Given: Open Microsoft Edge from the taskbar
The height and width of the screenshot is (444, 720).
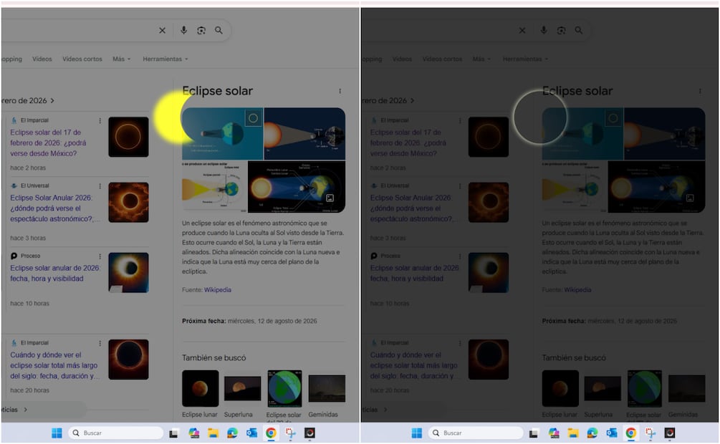Looking at the screenshot, I should tap(233, 433).
